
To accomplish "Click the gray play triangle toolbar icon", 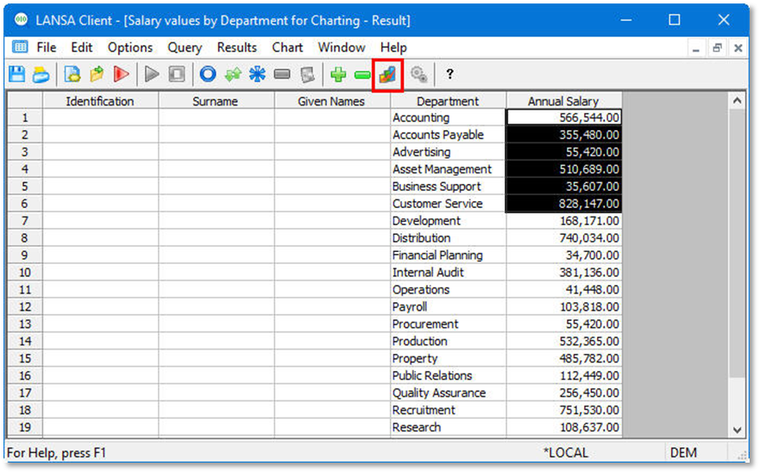I will click(153, 75).
